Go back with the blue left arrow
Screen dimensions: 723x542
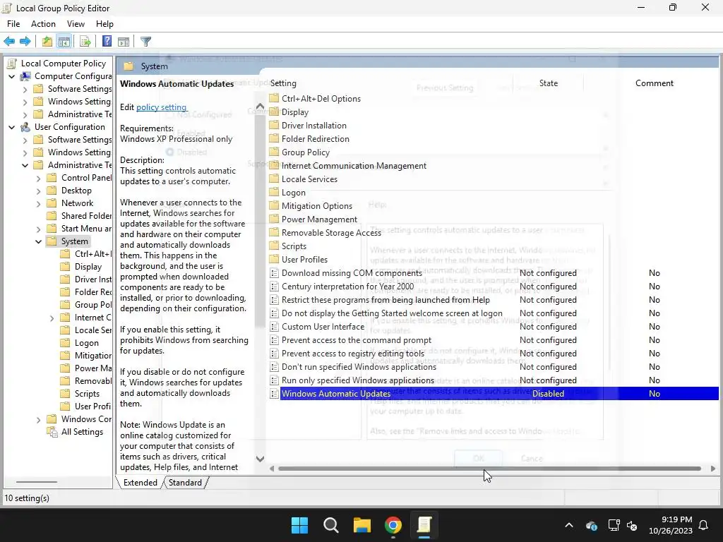[x=9, y=42]
